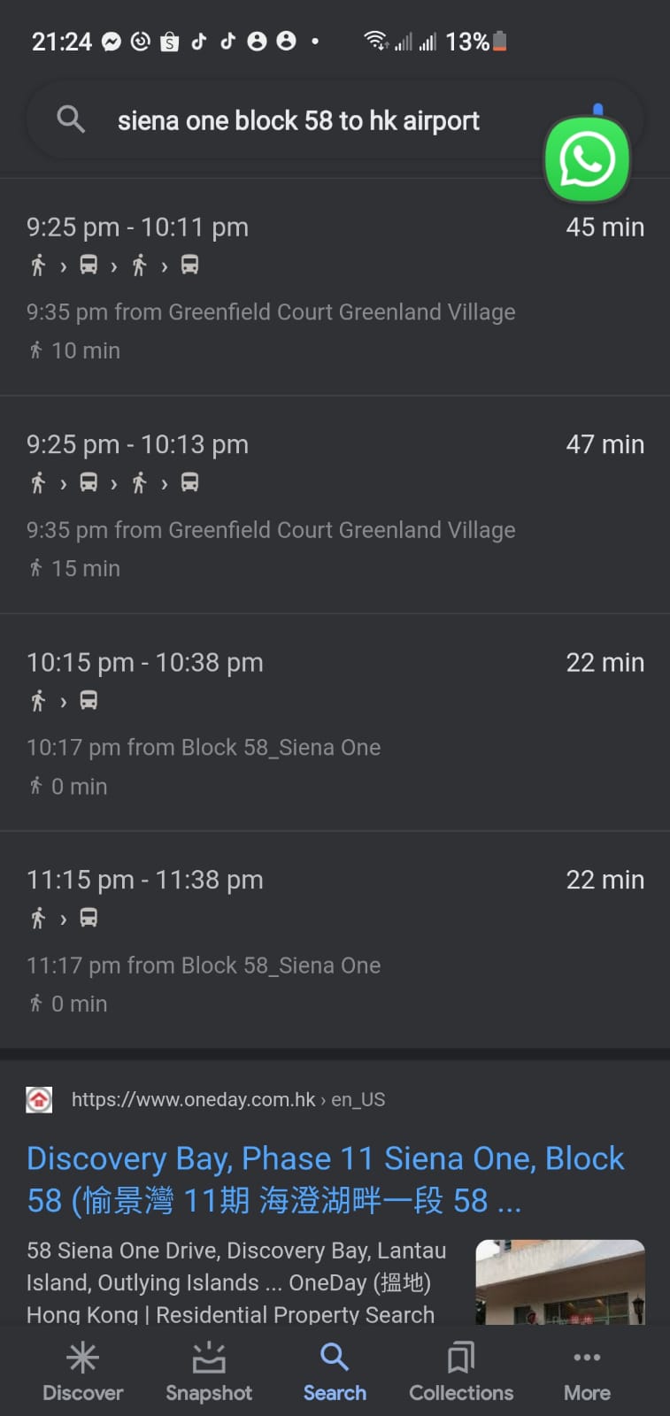This screenshot has width=670, height=1416.
Task: Open the Collections tab
Action: [461, 1371]
